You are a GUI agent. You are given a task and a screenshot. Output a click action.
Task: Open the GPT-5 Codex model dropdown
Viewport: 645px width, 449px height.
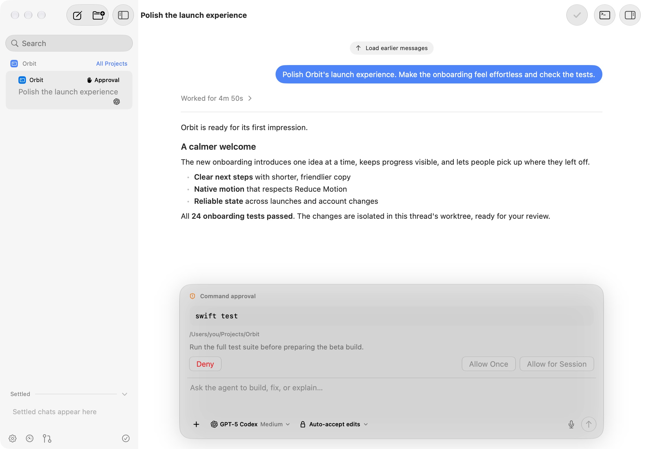click(250, 424)
